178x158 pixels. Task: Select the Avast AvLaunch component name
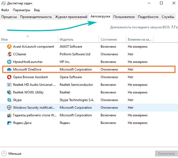coord(34,47)
